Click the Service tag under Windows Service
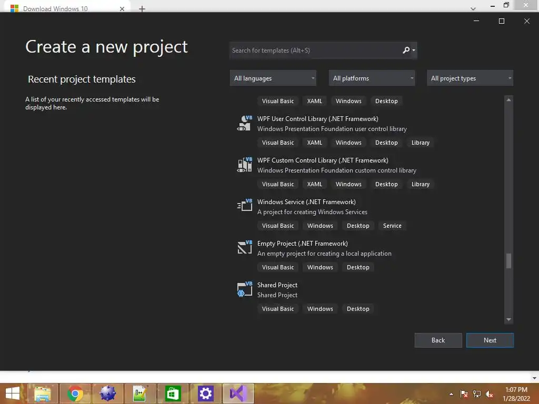The image size is (539, 404). [392, 226]
